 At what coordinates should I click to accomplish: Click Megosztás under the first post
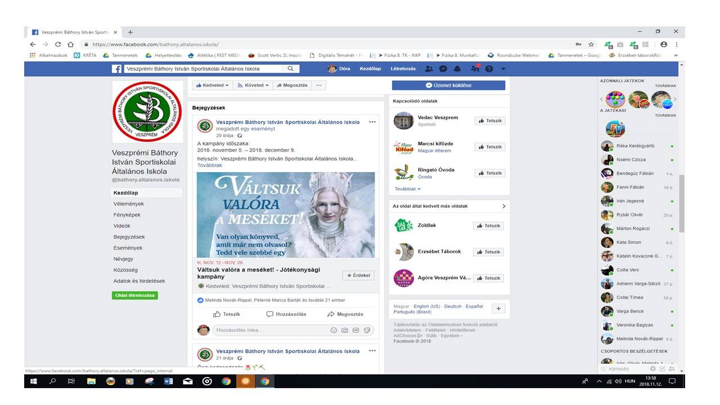tap(345, 314)
